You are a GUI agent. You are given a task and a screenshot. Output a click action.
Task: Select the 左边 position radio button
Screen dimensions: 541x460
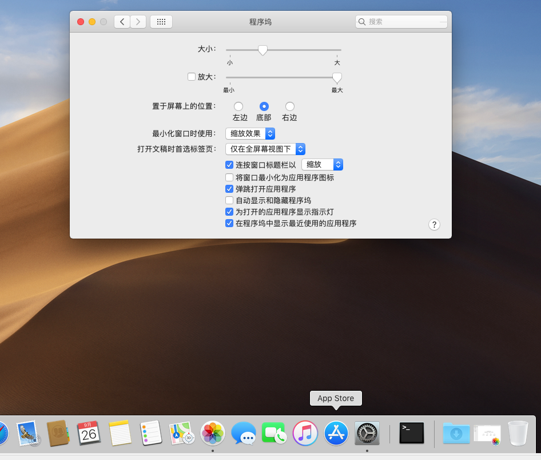(238, 106)
